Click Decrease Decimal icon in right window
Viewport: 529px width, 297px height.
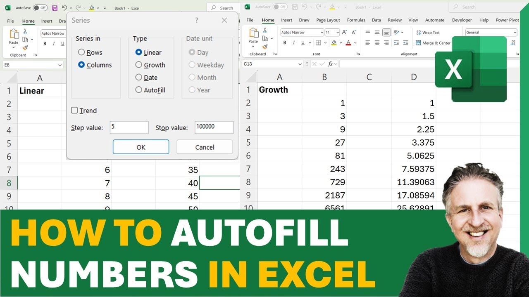coord(512,42)
